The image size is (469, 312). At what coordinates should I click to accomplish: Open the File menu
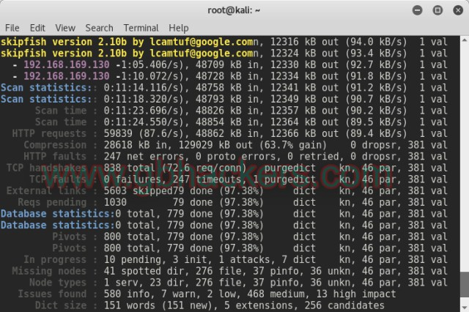pyautogui.click(x=12, y=28)
